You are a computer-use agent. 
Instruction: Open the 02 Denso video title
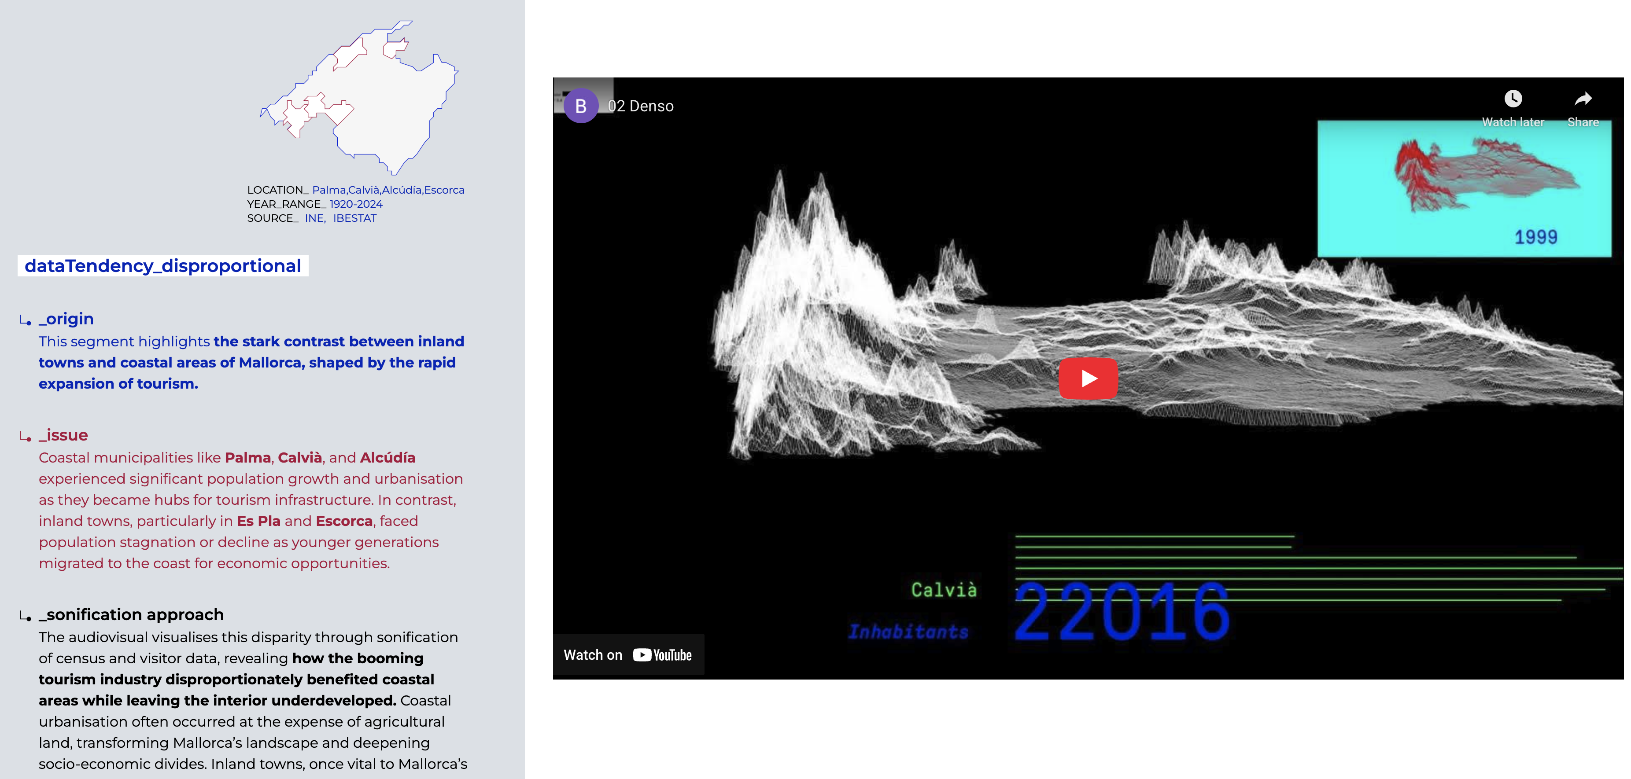[640, 107]
